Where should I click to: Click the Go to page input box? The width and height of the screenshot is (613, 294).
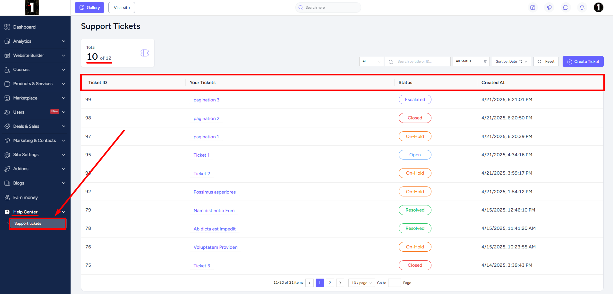[x=394, y=283]
